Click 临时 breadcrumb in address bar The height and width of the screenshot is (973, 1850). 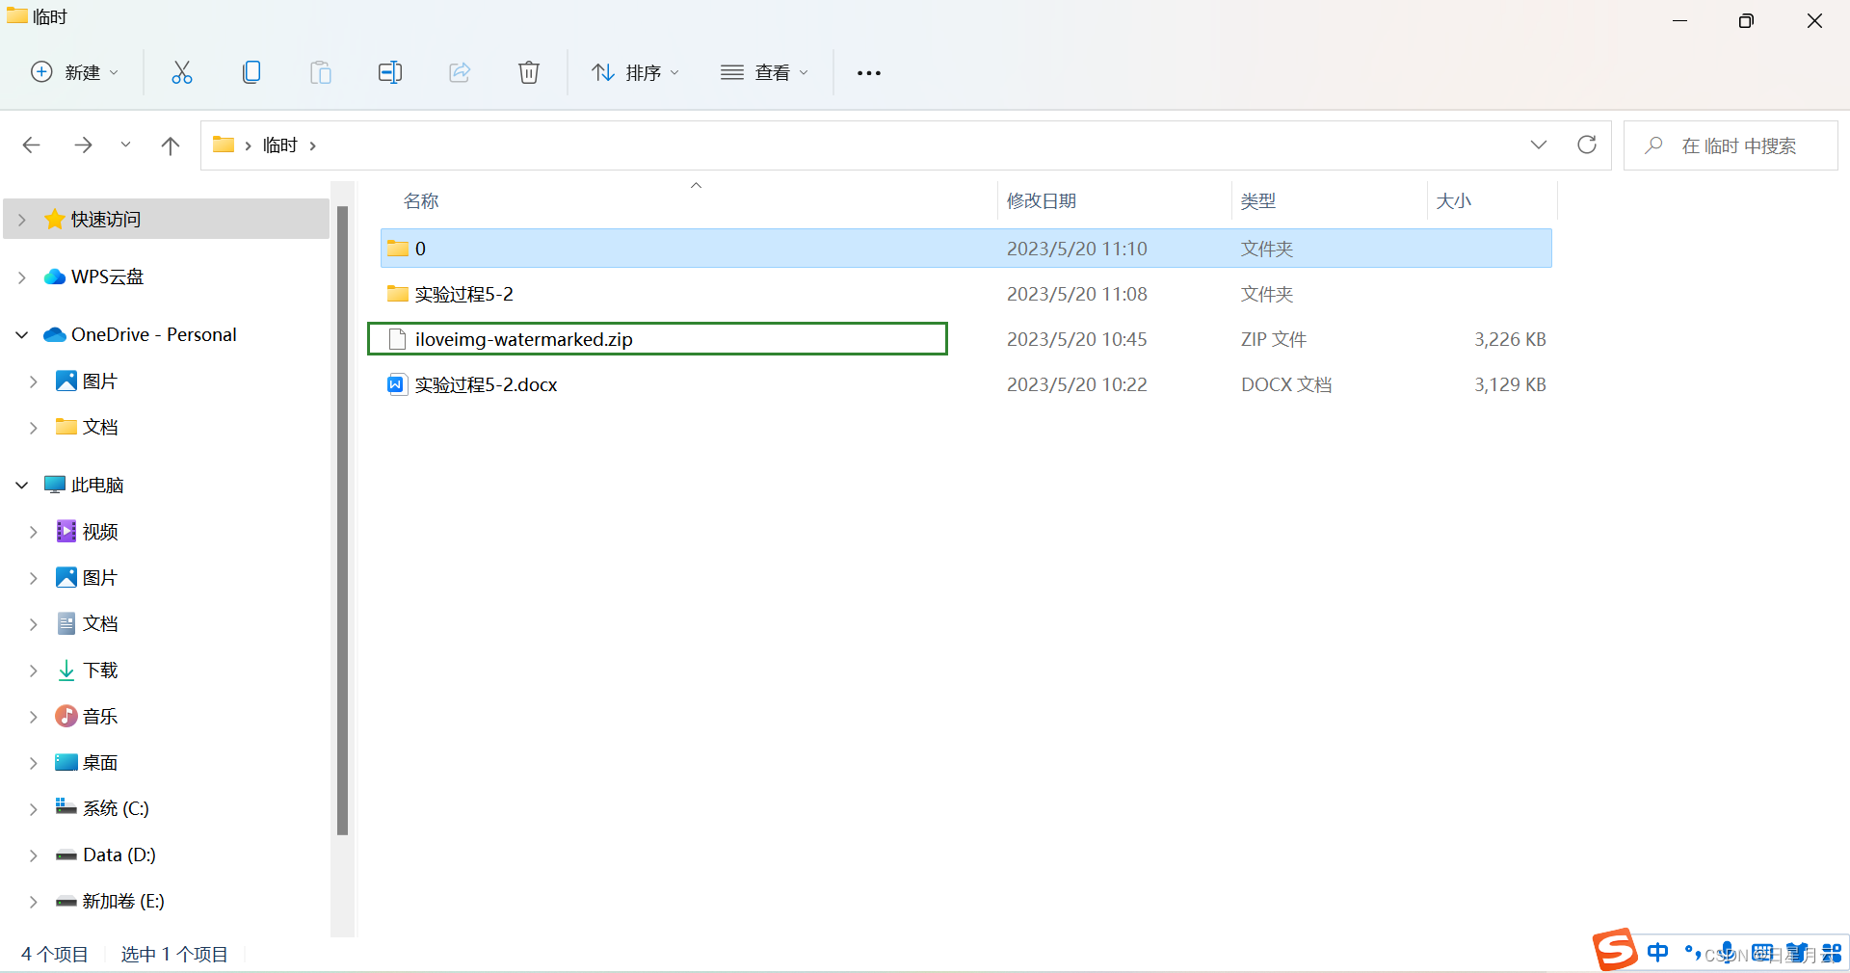tap(279, 145)
